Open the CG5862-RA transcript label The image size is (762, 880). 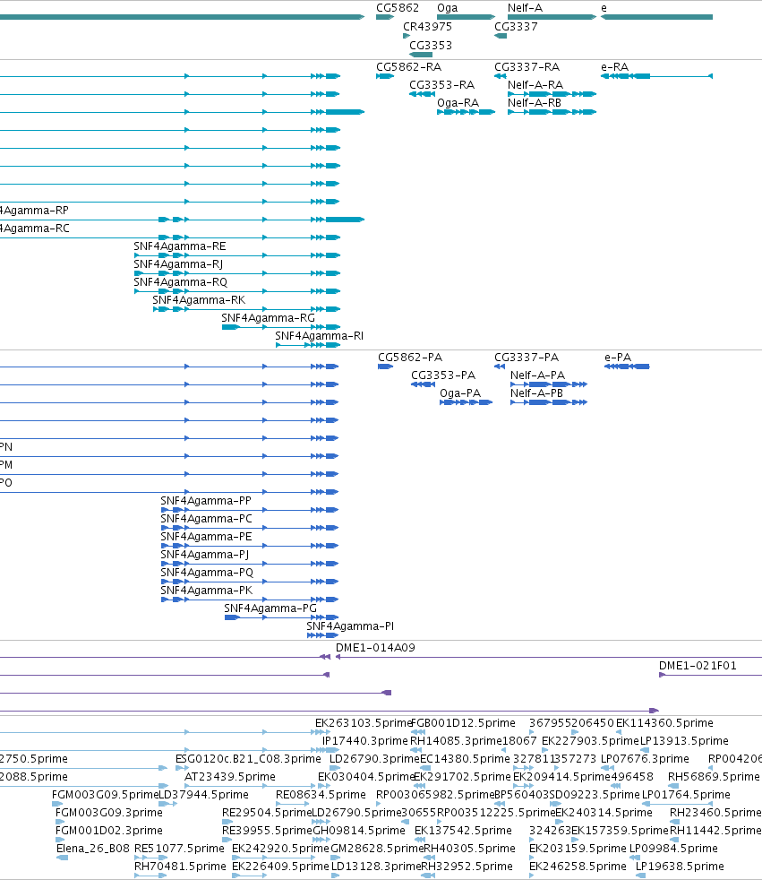(408, 67)
